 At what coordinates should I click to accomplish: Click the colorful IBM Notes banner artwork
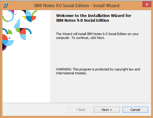(x=20, y=30)
